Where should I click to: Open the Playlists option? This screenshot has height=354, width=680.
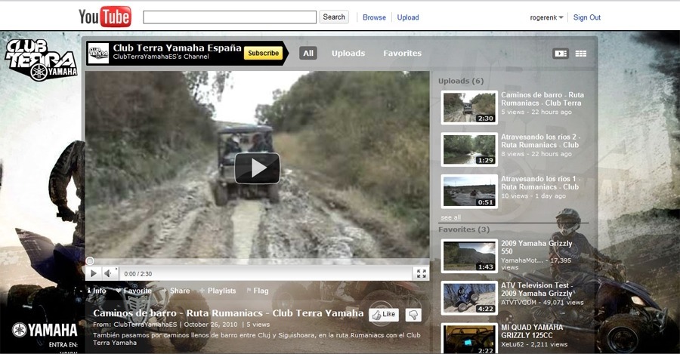(x=218, y=291)
